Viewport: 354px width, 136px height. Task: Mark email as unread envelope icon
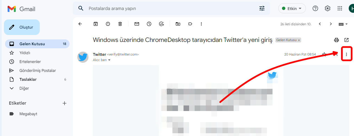coord(137,24)
